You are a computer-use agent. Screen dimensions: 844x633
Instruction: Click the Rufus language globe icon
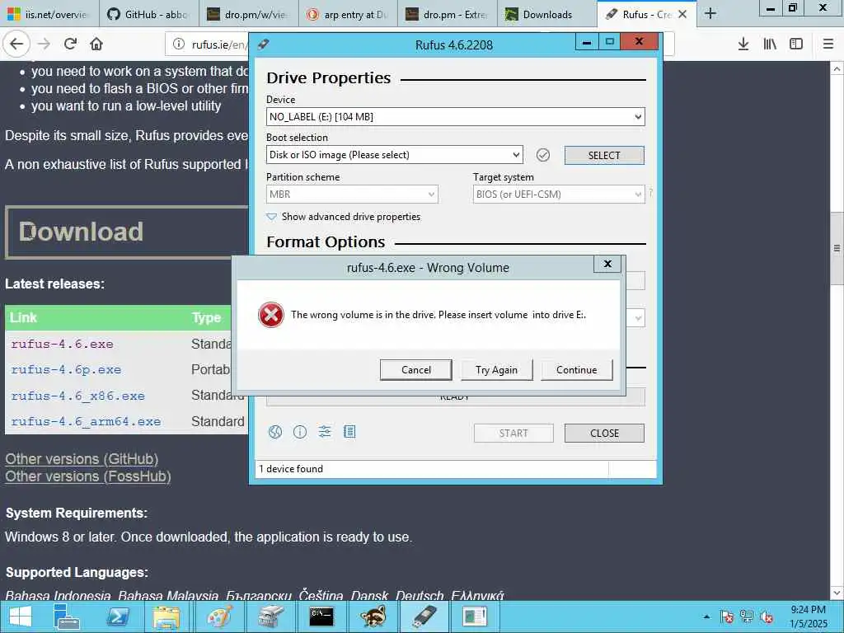click(275, 432)
